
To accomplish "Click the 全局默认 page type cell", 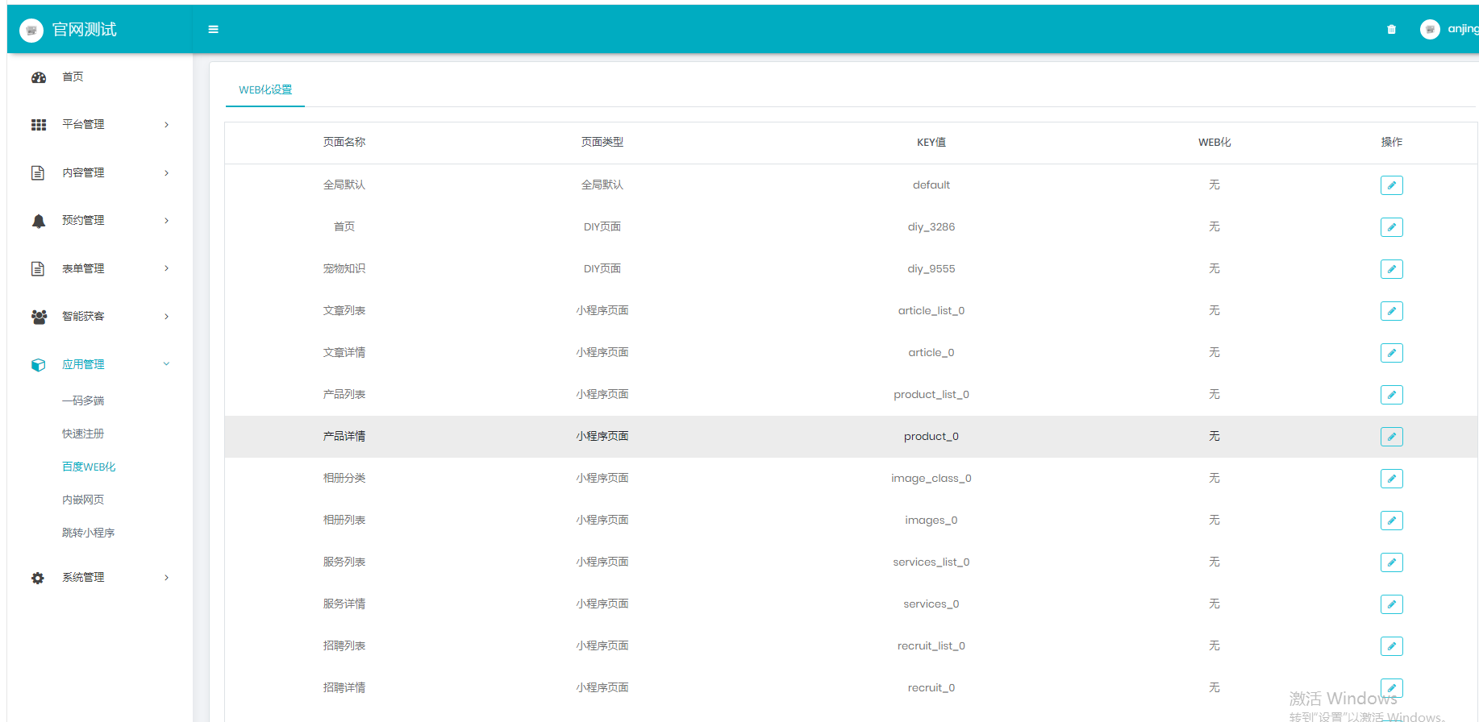I will 602,185.
